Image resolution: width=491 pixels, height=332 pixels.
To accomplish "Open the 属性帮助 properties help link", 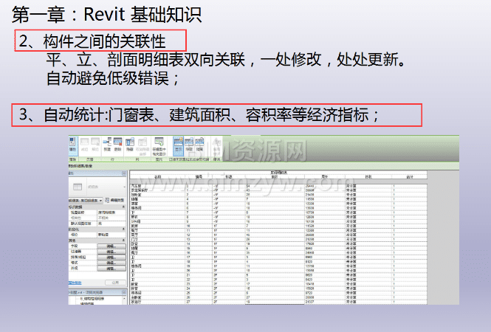I will coord(75,283).
